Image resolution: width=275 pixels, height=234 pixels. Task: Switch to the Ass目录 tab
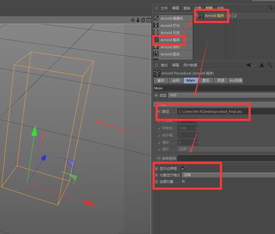tap(236, 80)
